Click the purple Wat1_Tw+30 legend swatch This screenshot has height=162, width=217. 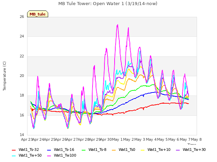coord(178,150)
